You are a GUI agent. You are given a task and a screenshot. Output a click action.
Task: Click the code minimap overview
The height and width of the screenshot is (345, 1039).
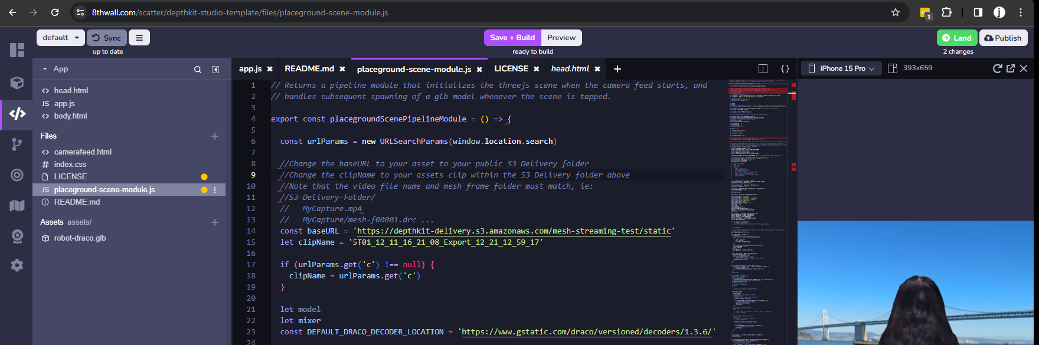click(x=758, y=212)
